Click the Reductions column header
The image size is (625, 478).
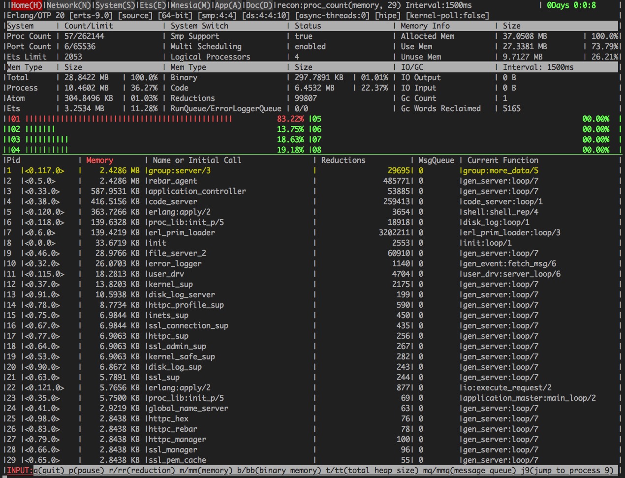pyautogui.click(x=343, y=160)
